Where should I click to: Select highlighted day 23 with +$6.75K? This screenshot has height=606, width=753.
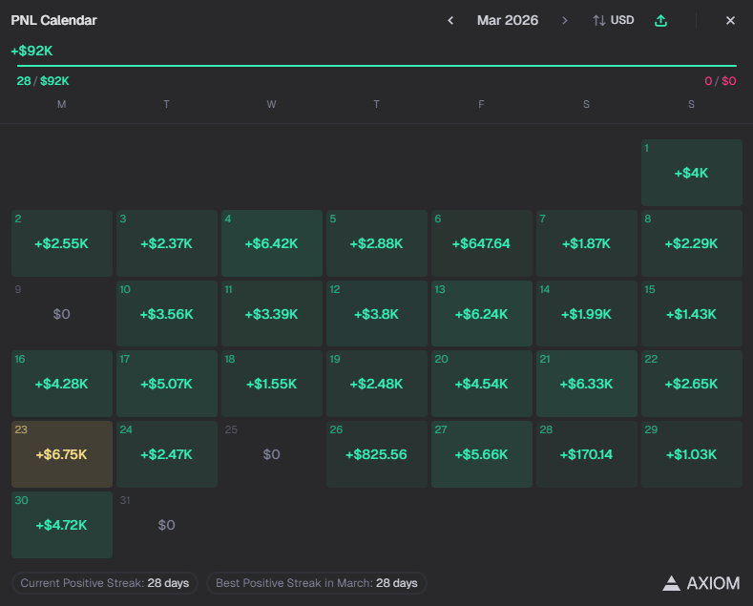click(62, 454)
